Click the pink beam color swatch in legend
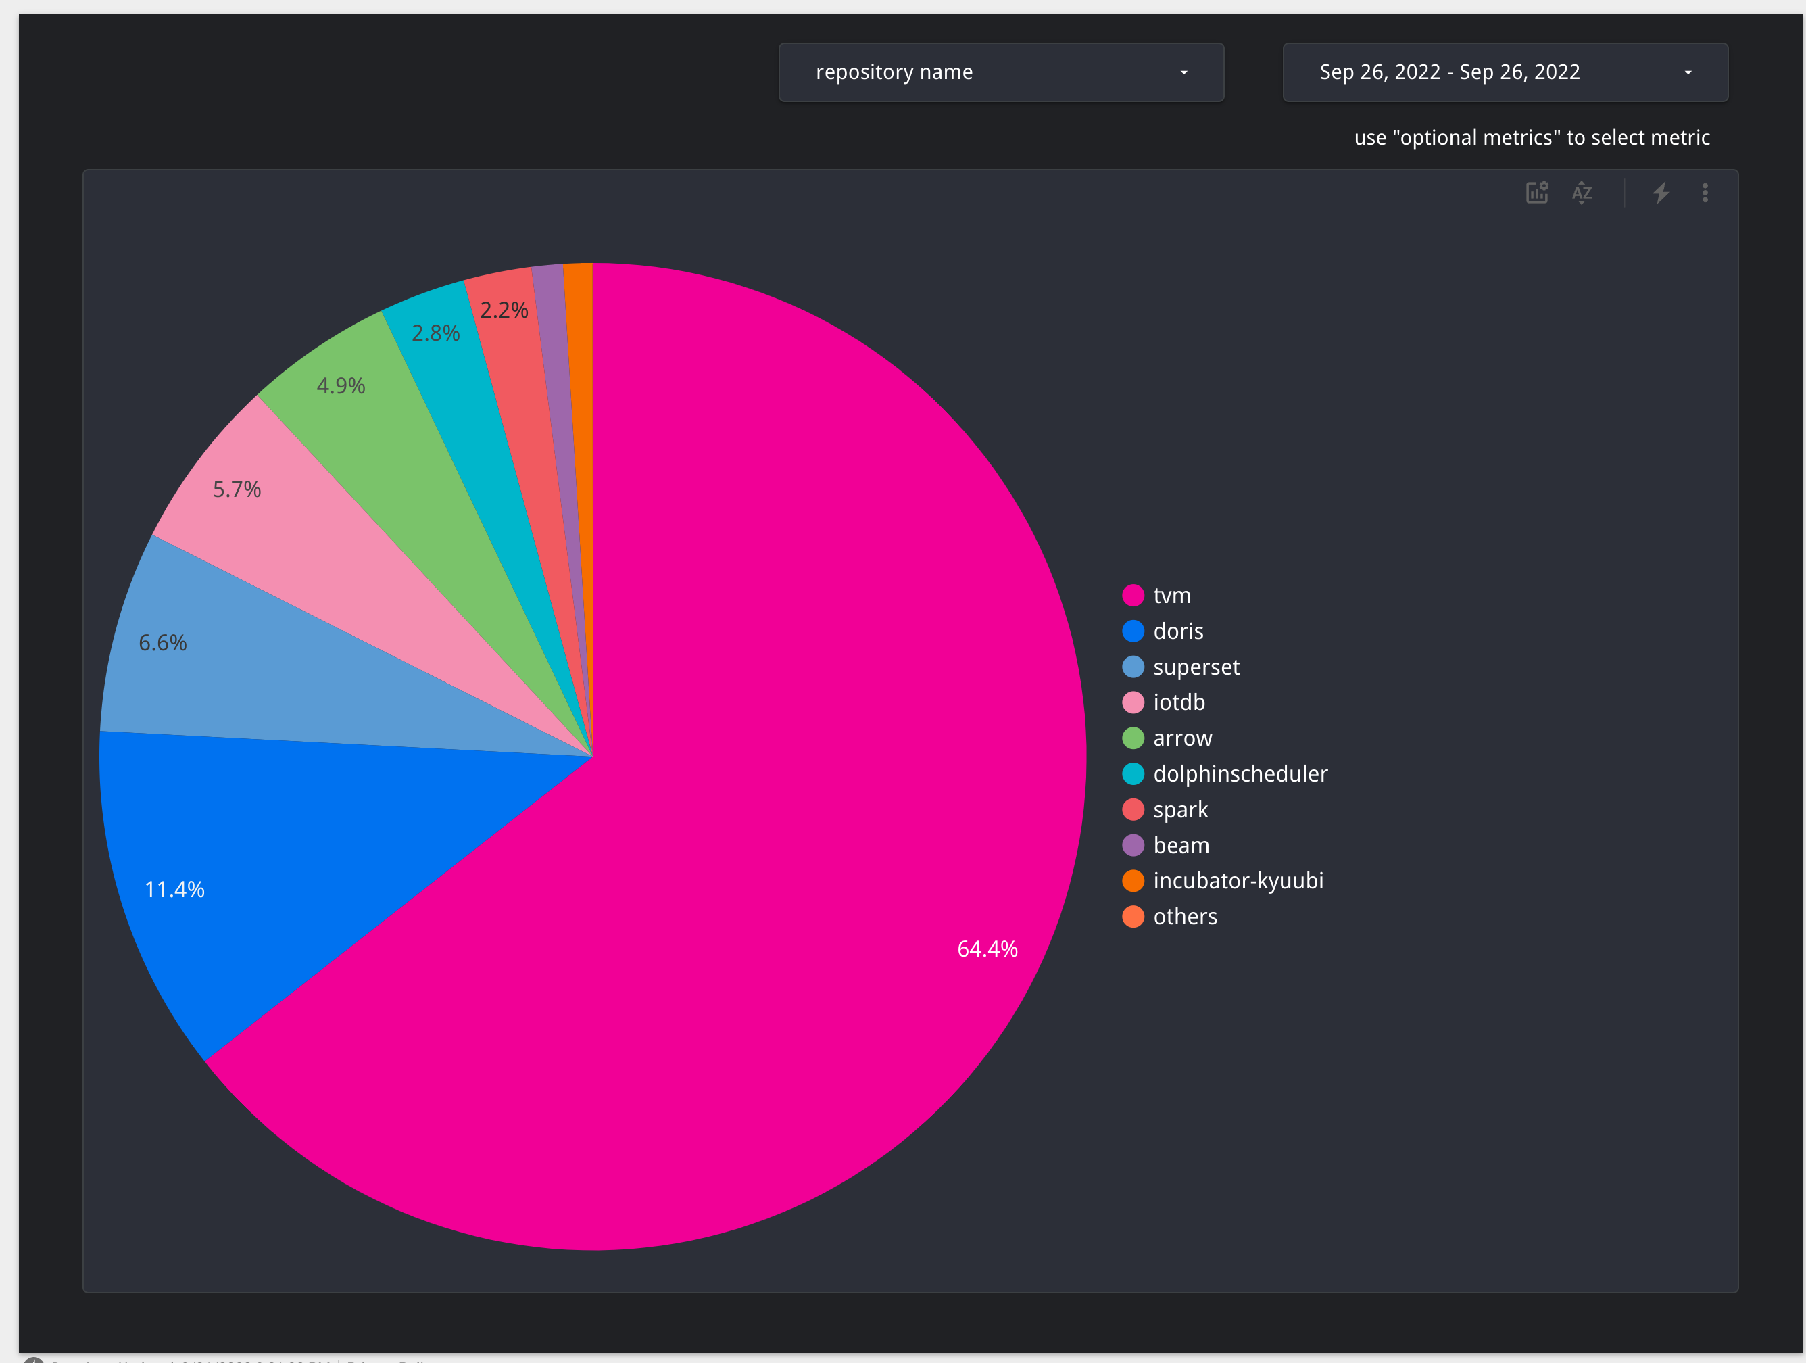 tap(1133, 845)
